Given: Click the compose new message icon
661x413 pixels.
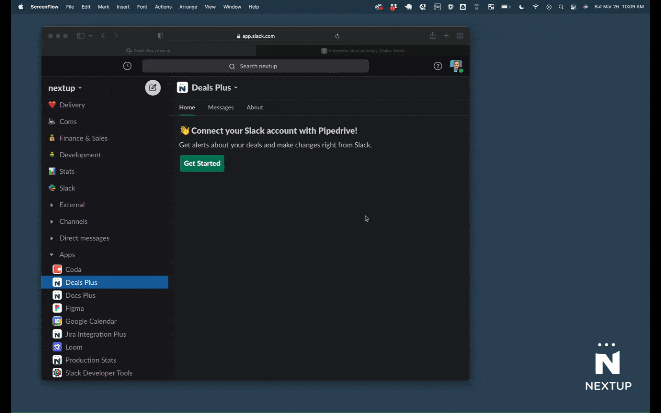Looking at the screenshot, I should coord(153,88).
